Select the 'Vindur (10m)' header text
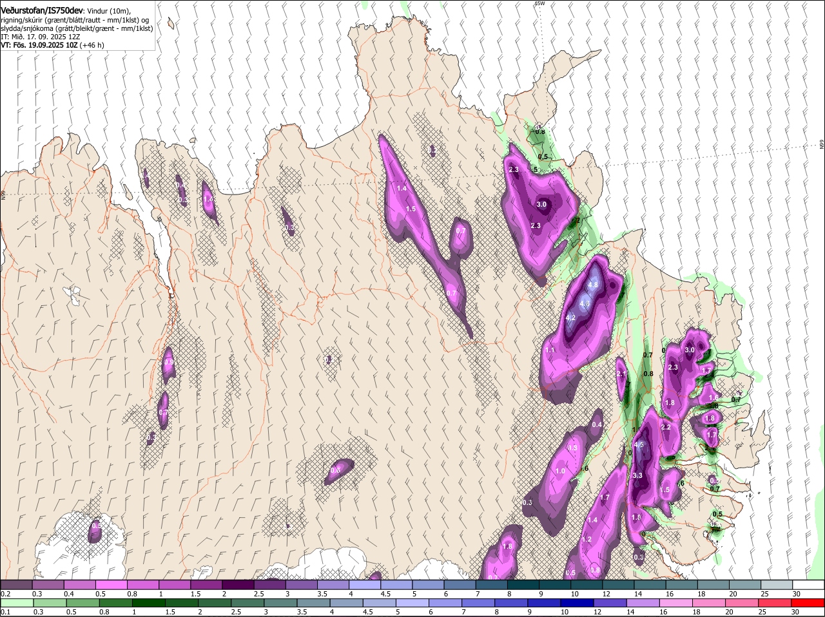 pos(109,11)
